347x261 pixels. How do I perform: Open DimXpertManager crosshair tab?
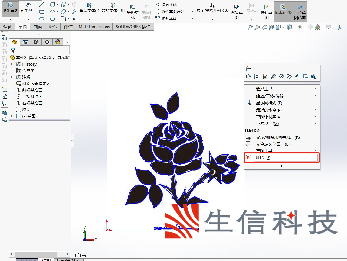pos(47,42)
